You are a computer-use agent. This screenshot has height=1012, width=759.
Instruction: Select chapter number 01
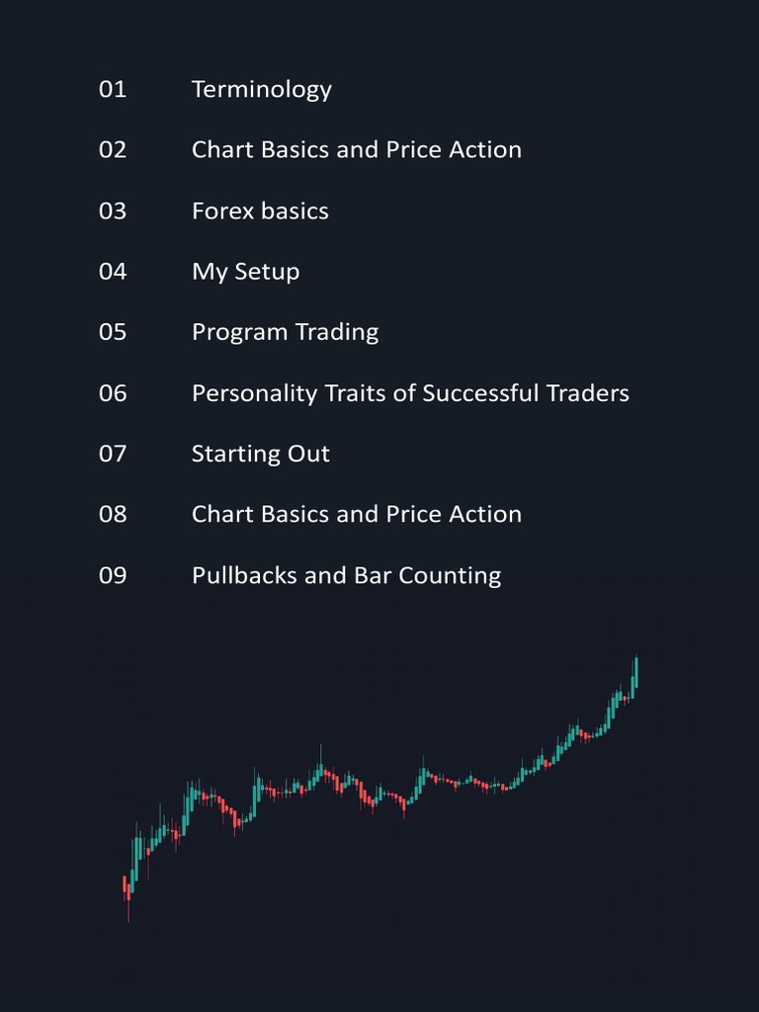tap(113, 89)
